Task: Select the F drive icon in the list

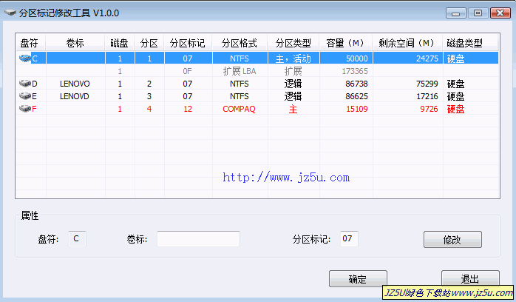Action: [25, 109]
